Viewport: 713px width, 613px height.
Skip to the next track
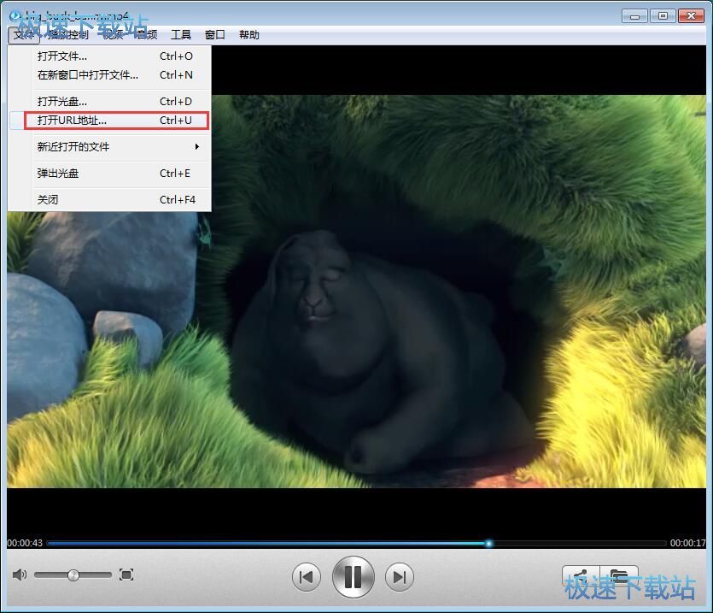[400, 577]
